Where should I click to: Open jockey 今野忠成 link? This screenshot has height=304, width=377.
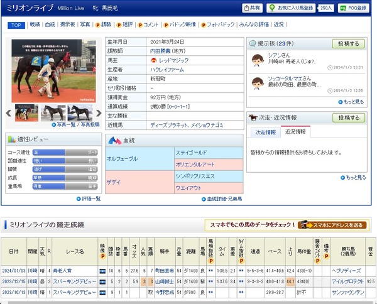point(165,292)
